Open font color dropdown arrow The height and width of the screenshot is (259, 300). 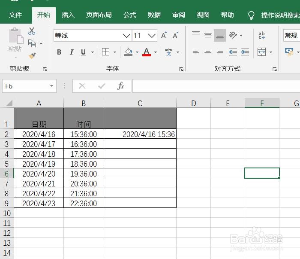pos(156,52)
